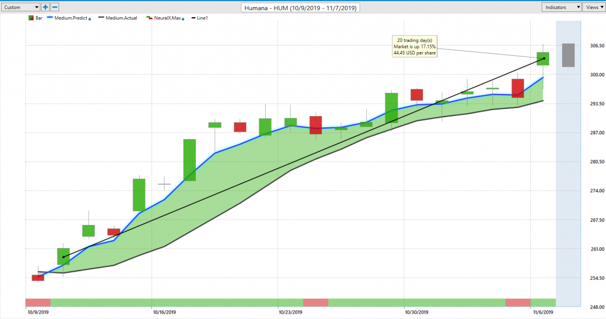Select Line1 end point handle on last candle
Screen dimensions: 606x319
(544, 59)
